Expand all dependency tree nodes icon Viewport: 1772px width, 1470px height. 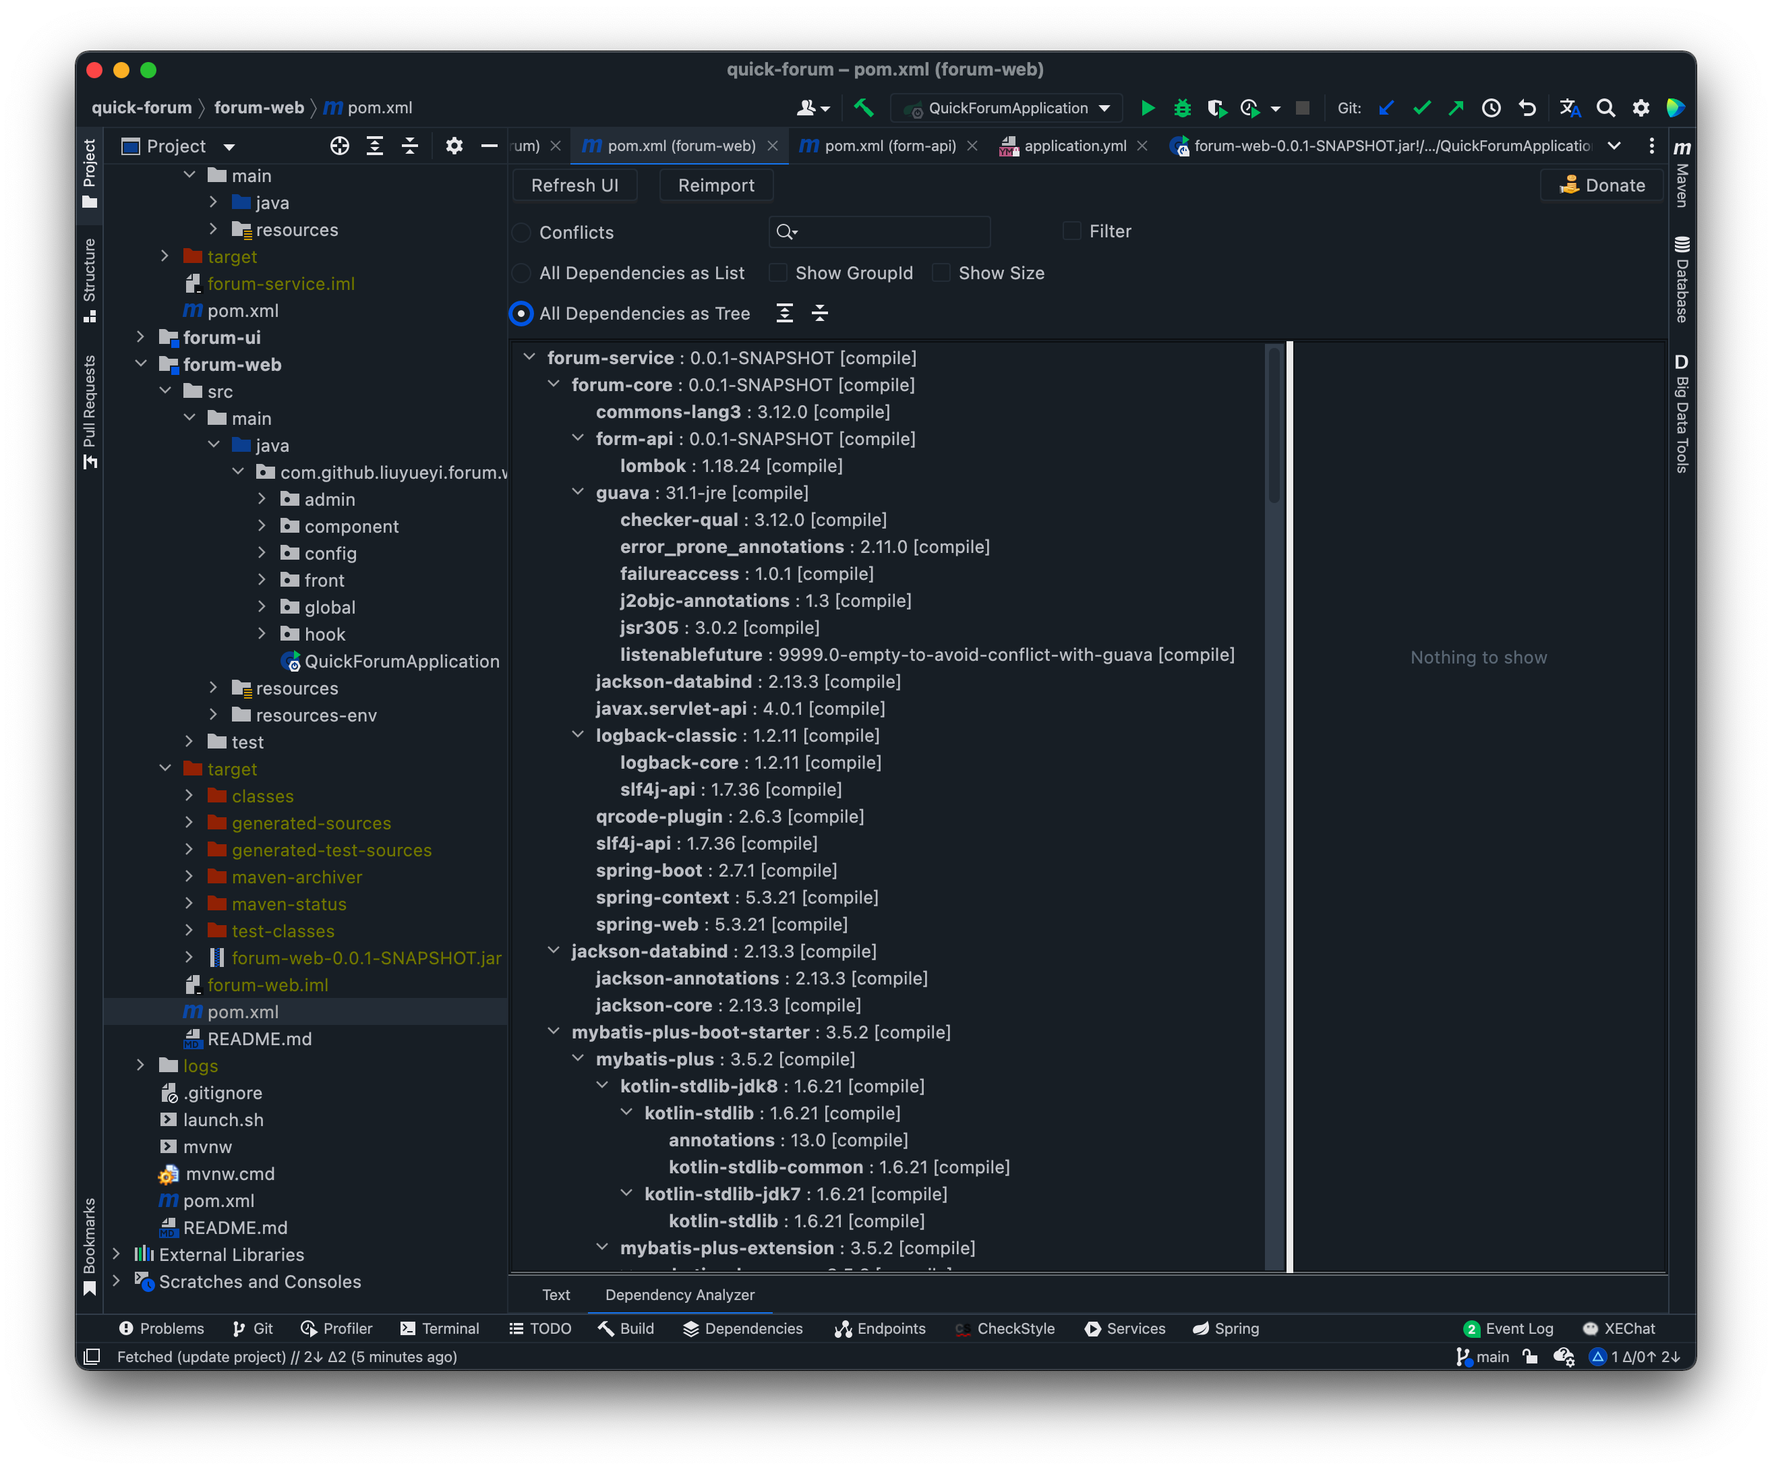point(785,314)
